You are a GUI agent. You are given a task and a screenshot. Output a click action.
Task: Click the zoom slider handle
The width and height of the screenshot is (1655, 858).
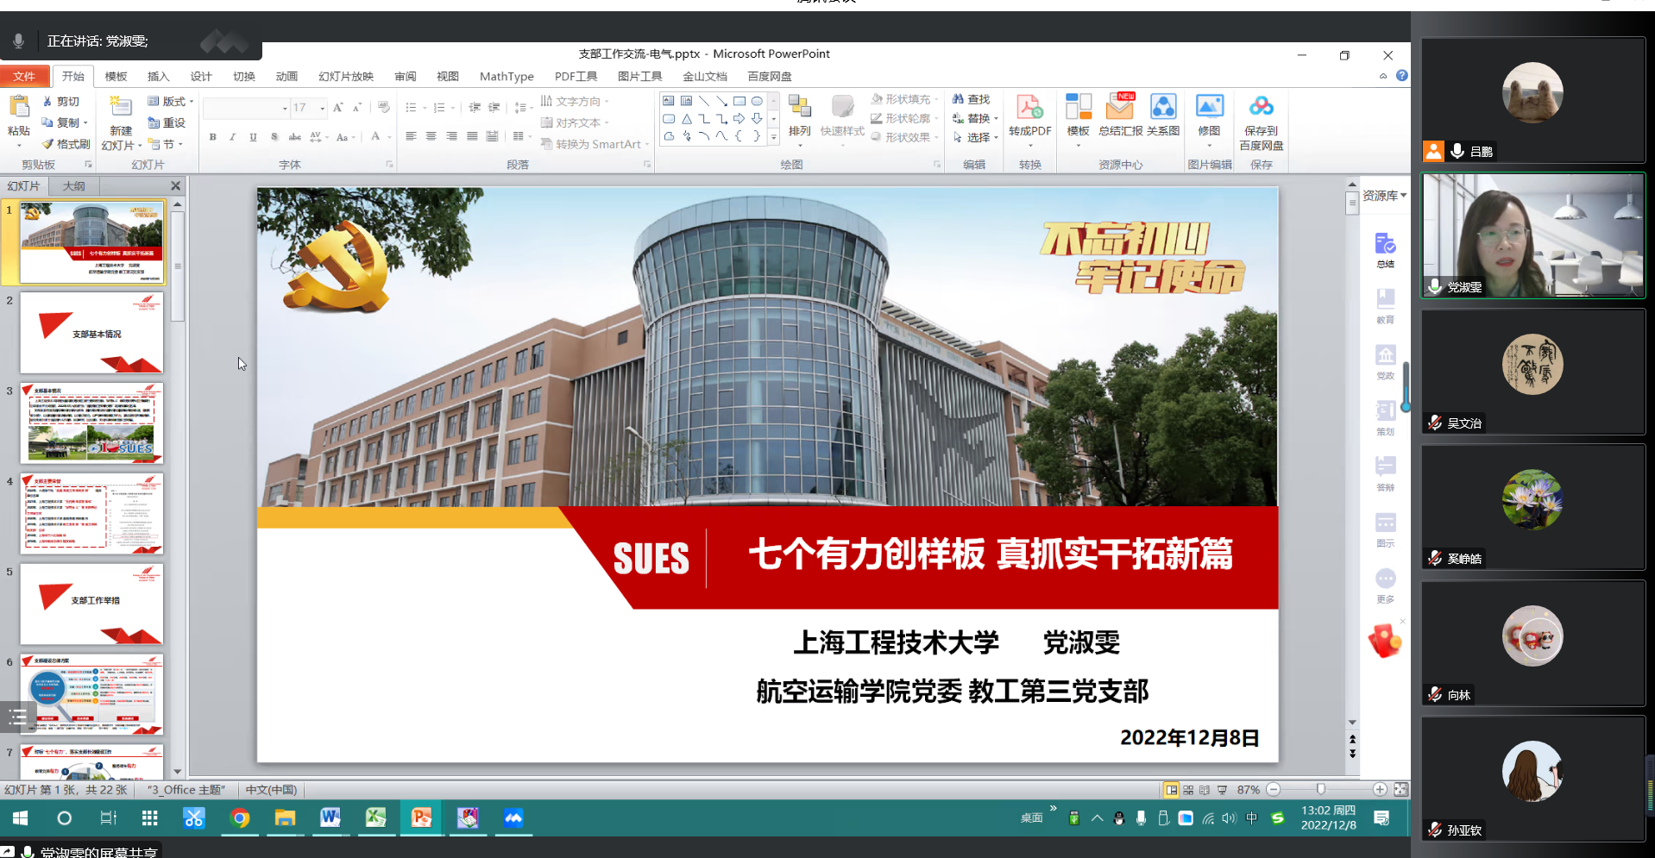tap(1320, 790)
